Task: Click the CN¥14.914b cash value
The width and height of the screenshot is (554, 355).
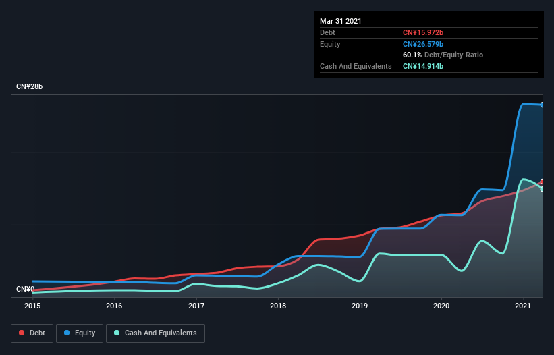Action: 423,66
